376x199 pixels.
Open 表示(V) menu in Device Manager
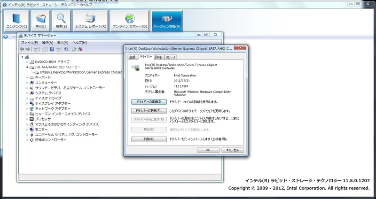tap(63, 43)
